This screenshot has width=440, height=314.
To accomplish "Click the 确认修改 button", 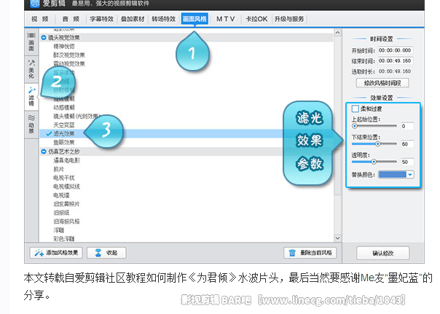I will click(382, 254).
